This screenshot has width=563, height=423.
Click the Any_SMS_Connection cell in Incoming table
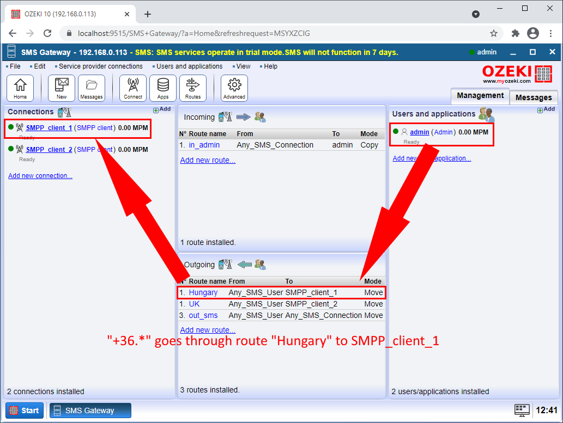click(x=275, y=145)
